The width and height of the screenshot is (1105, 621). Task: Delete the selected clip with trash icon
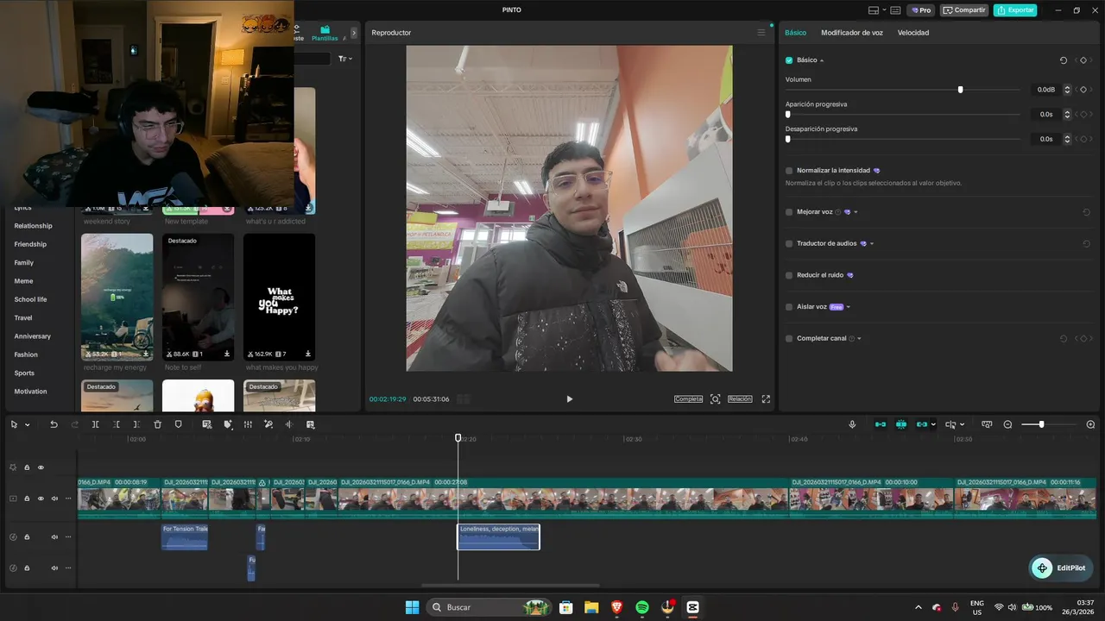pyautogui.click(x=157, y=424)
